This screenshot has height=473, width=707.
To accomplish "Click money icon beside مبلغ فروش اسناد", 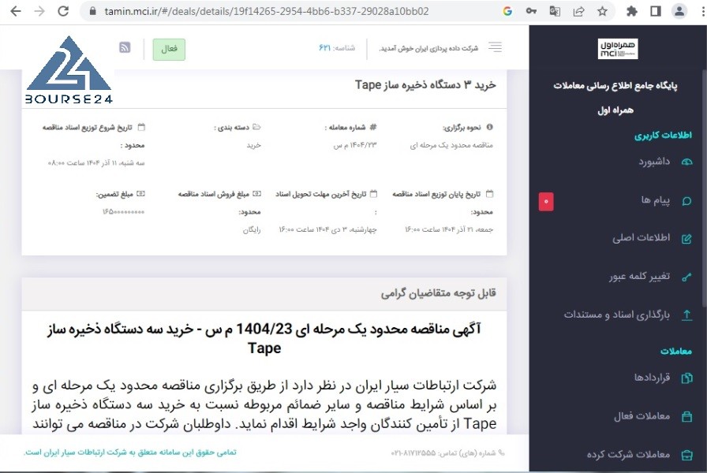I will [256, 194].
